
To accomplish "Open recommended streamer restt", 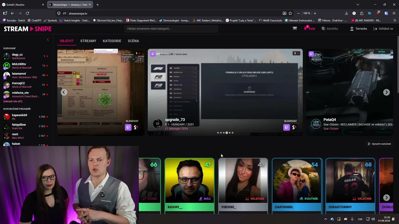I will pyautogui.click(x=26, y=136).
